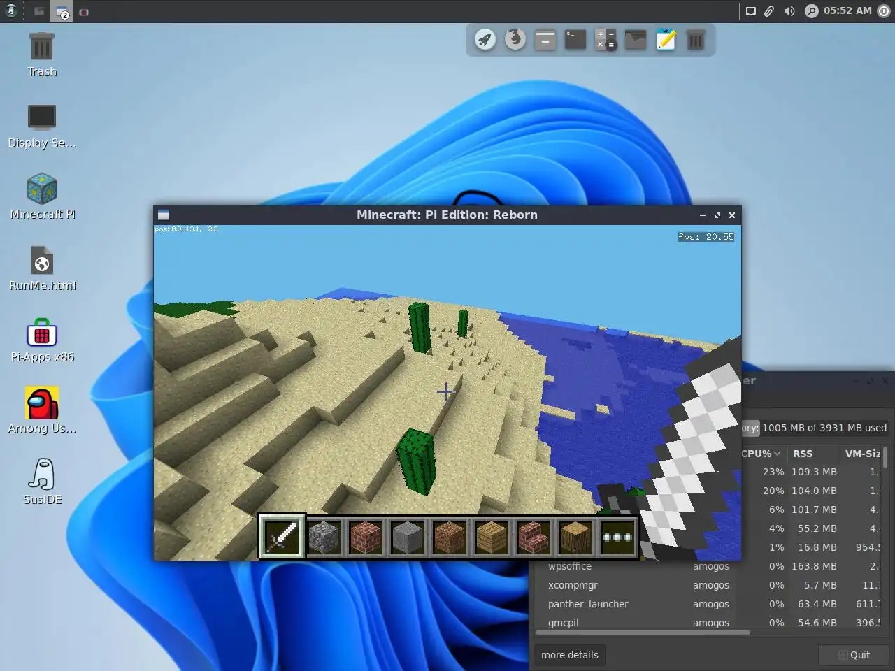The height and width of the screenshot is (671, 895).
Task: Select the red brick block in hotbar
Action: pos(366,537)
